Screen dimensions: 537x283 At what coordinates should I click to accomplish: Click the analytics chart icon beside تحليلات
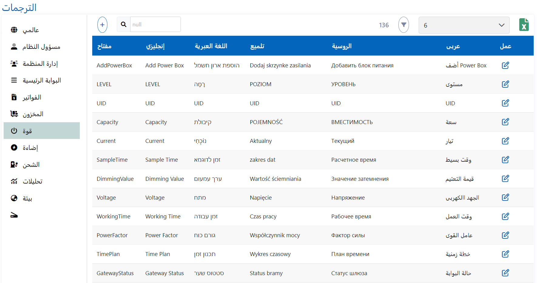(x=14, y=181)
